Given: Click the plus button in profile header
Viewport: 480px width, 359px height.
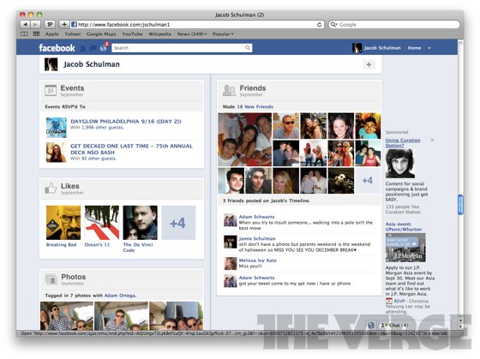Looking at the screenshot, I should tap(369, 64).
